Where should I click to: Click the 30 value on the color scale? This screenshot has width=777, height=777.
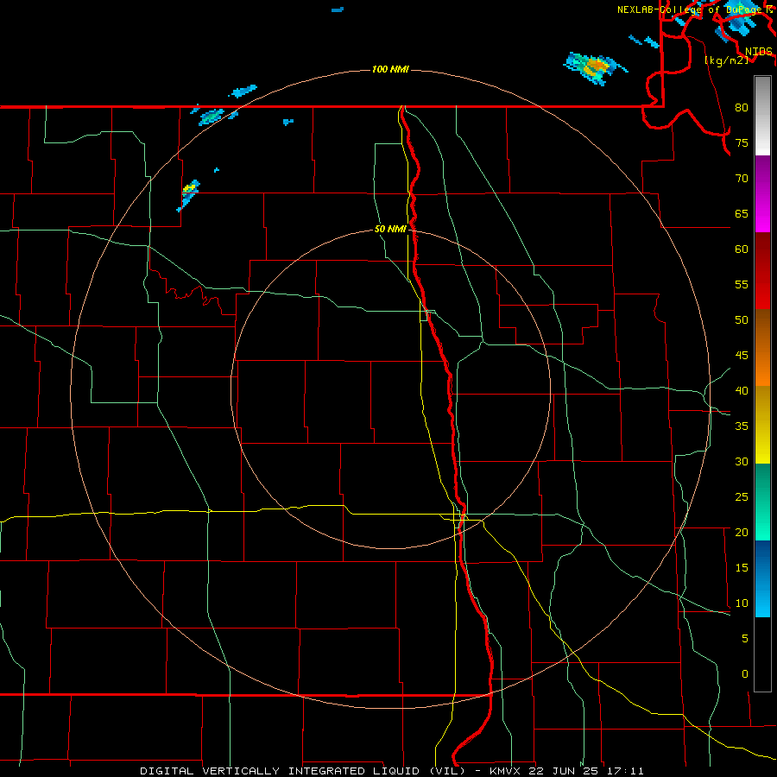[x=742, y=461]
